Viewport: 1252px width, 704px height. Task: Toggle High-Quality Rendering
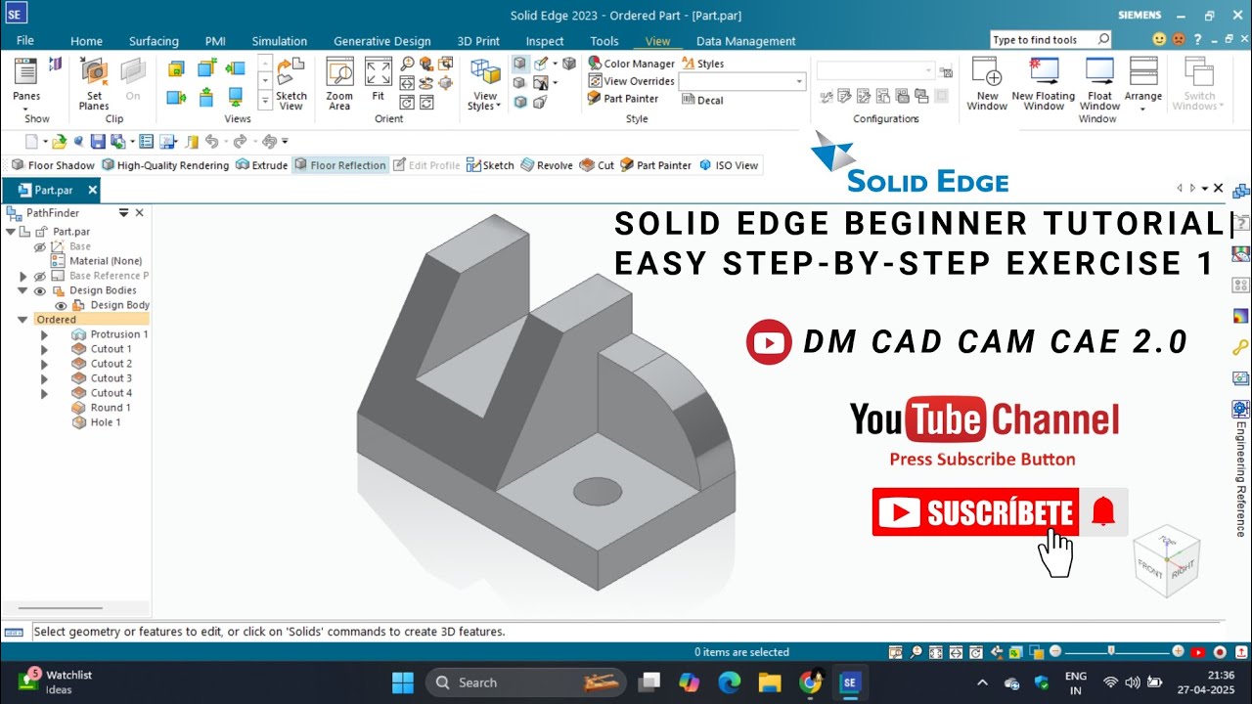coord(165,165)
